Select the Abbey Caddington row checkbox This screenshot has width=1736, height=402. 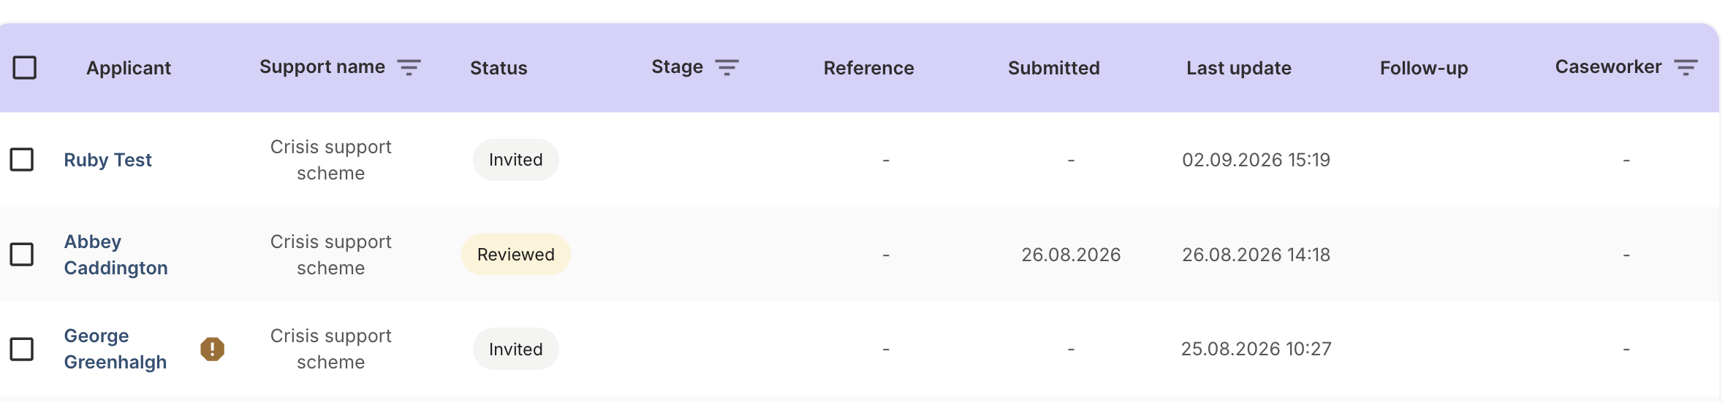coord(22,254)
